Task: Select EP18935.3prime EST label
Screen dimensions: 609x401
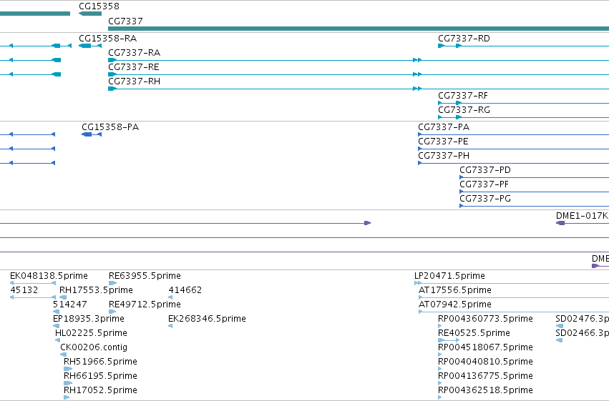Action: click(x=89, y=319)
